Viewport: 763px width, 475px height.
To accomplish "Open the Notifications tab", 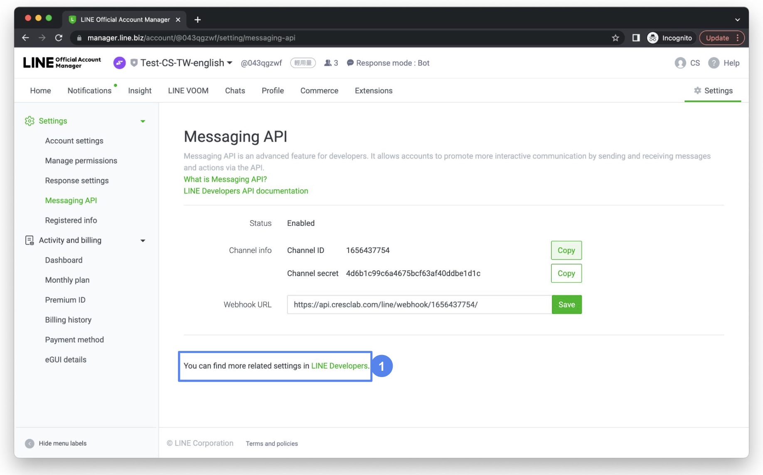I will (89, 91).
